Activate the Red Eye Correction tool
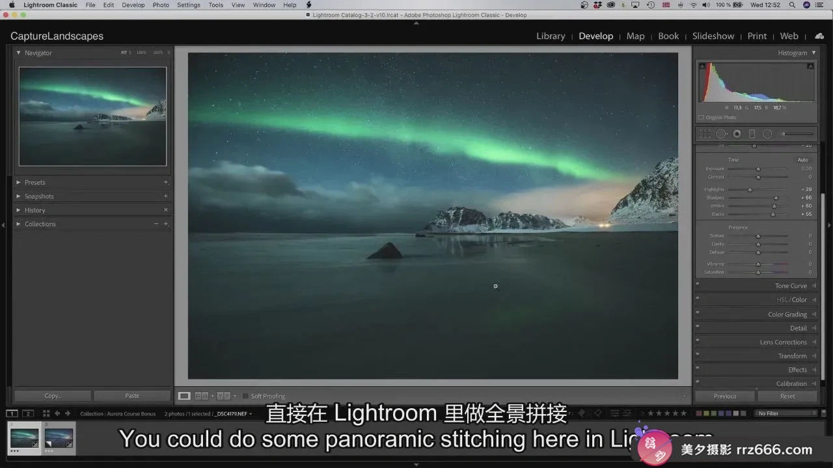The image size is (833, 468). (737, 134)
